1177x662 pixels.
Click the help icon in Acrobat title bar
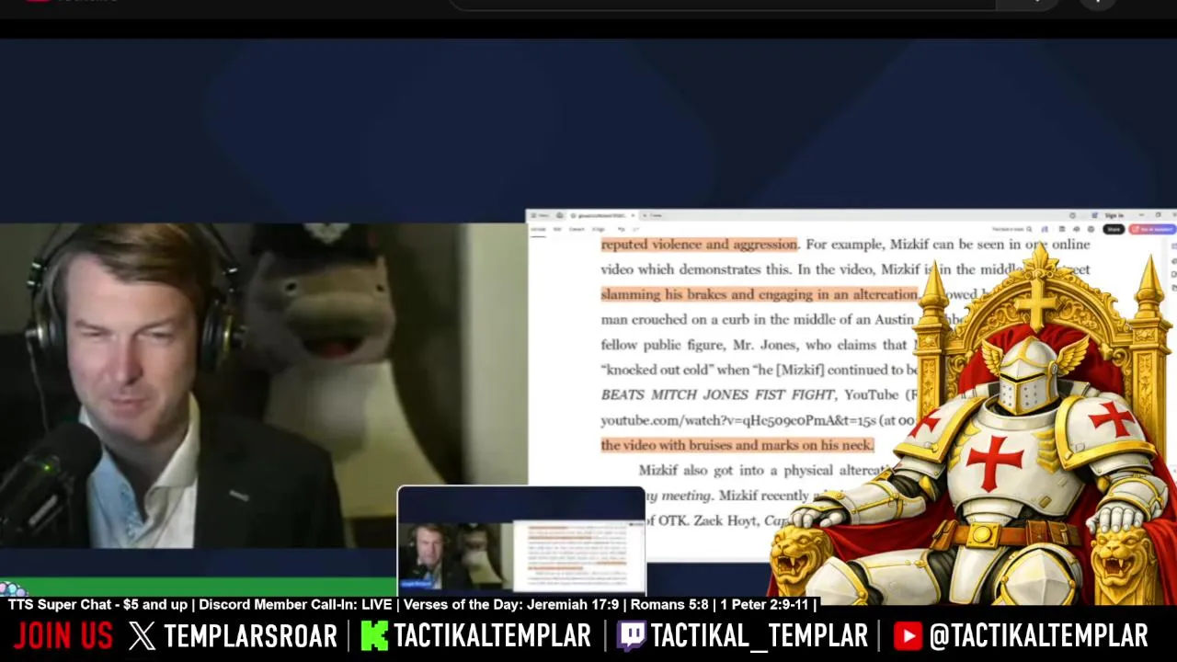tap(1072, 215)
